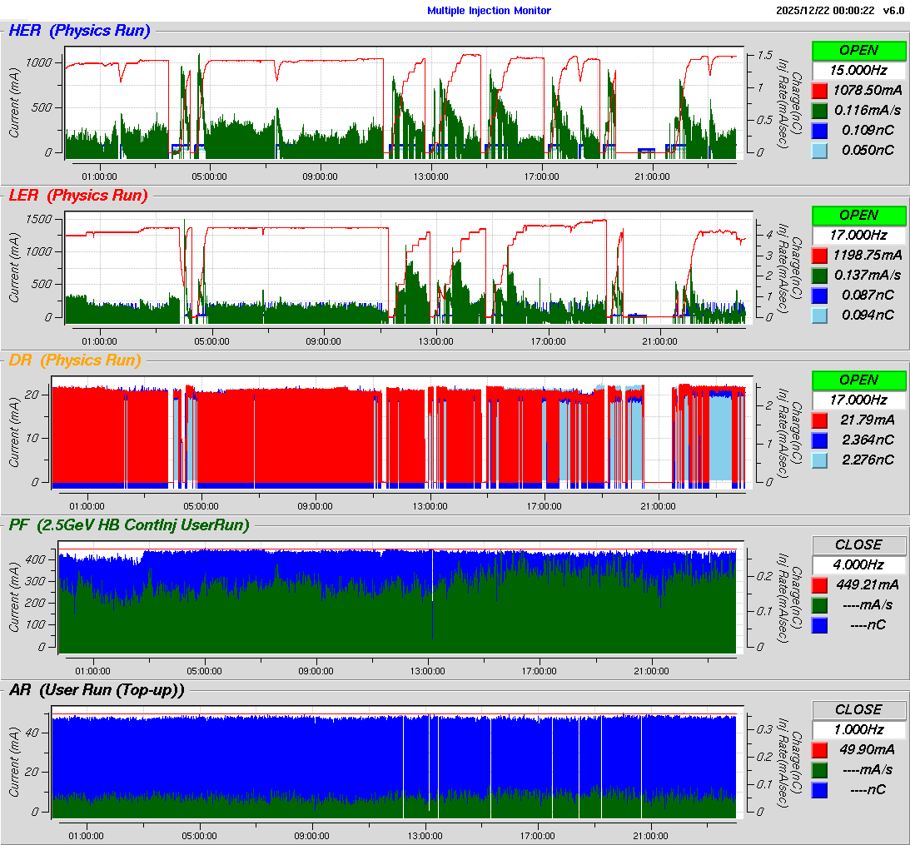Select the PF 4.000Hz frequency field
The image size is (910, 845).
[x=858, y=564]
